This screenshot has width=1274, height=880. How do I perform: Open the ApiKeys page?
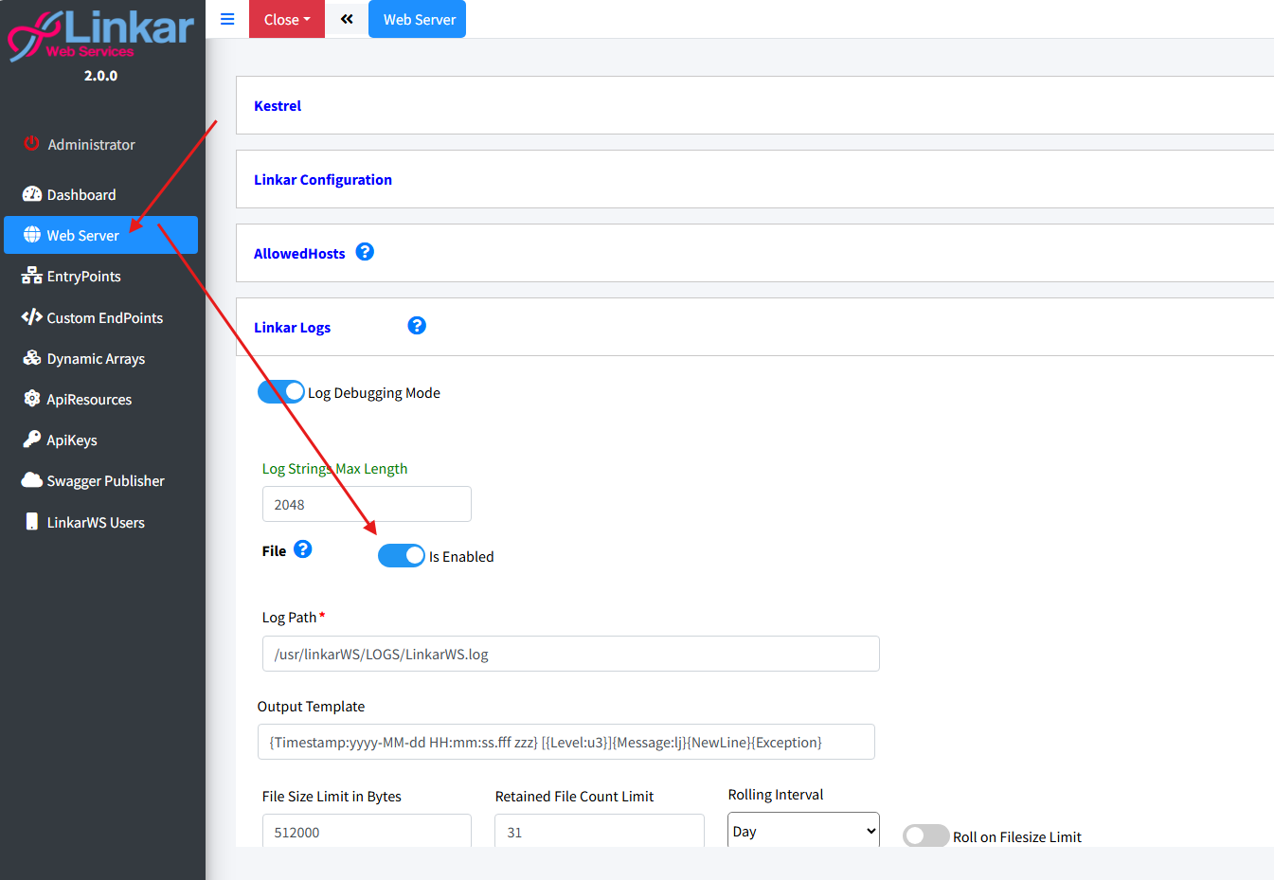[x=72, y=440]
